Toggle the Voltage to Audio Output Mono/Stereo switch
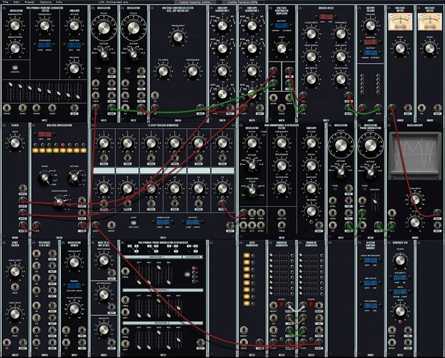The width and height of the screenshot is (445, 358). click(370, 52)
